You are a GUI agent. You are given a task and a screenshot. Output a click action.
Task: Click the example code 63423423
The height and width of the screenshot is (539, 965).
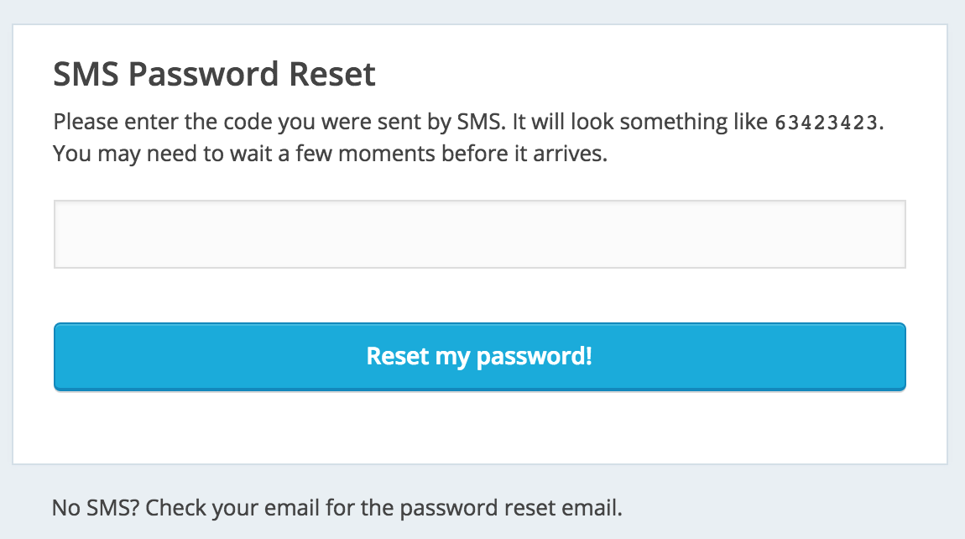point(826,123)
